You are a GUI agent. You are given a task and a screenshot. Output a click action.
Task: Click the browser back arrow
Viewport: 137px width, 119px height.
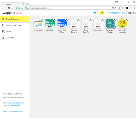(2, 8)
